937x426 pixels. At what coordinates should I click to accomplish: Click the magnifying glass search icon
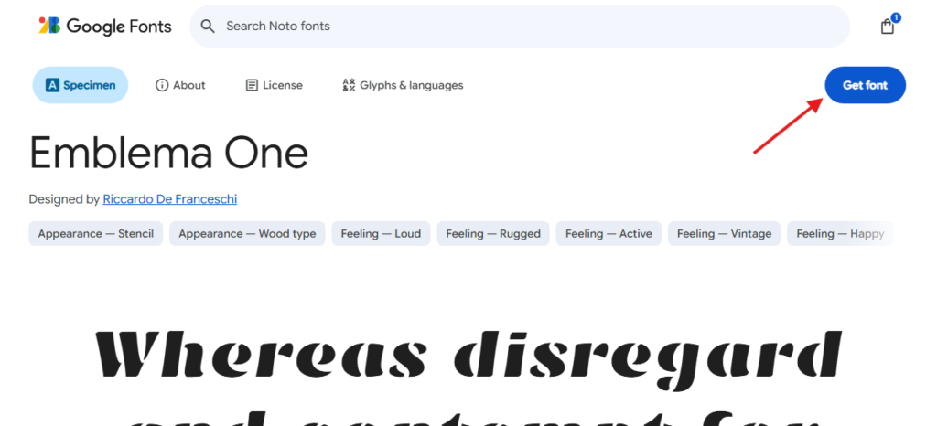[208, 27]
